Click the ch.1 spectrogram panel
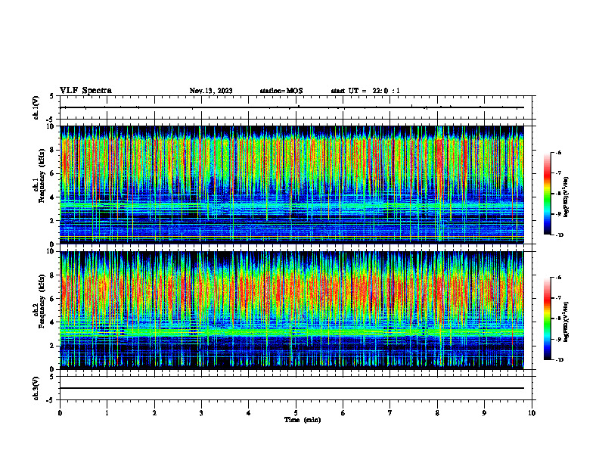 [292, 185]
